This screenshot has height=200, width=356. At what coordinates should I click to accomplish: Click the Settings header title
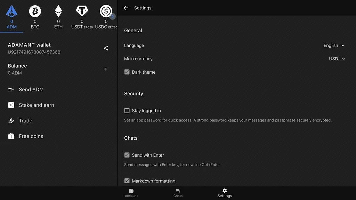click(x=143, y=8)
